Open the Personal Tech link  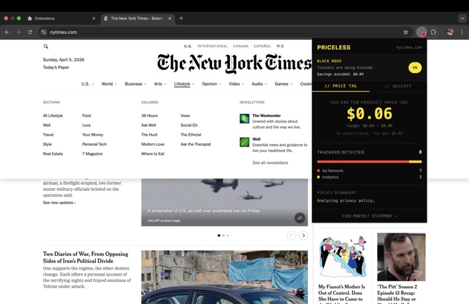coord(94,144)
